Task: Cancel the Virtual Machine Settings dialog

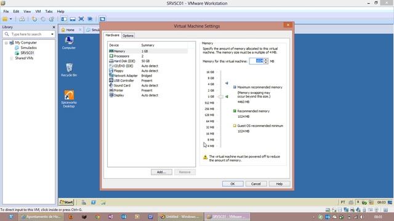Action: tap(256, 184)
